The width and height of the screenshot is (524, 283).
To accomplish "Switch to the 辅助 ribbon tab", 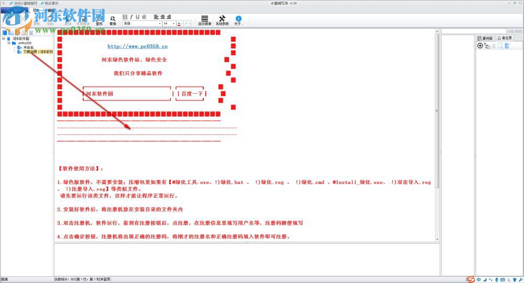I will (50, 10).
